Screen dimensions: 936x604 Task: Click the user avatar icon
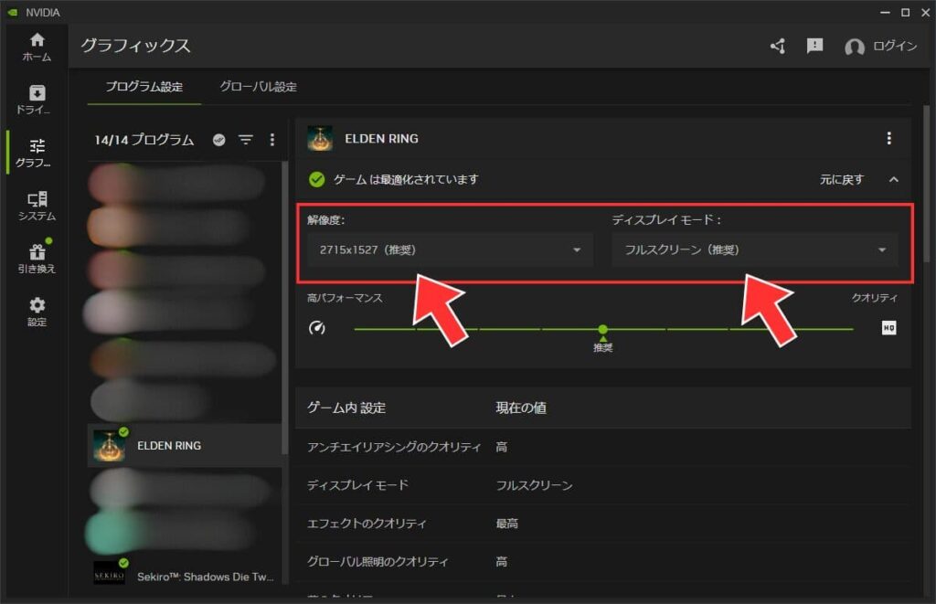pos(855,47)
